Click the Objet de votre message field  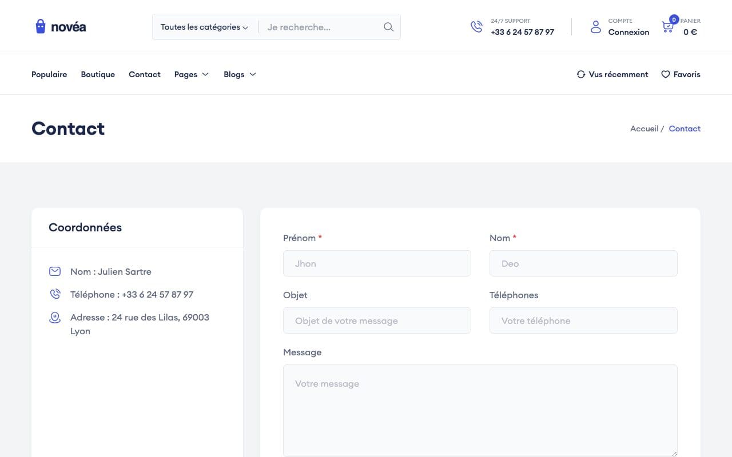coord(377,320)
